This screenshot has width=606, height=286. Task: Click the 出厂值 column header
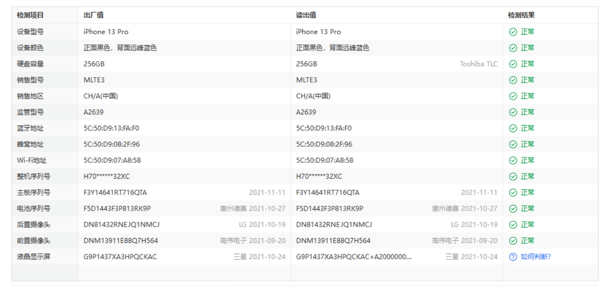94,15
